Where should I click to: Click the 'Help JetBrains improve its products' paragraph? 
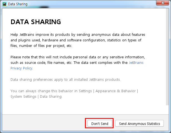coord(78,40)
